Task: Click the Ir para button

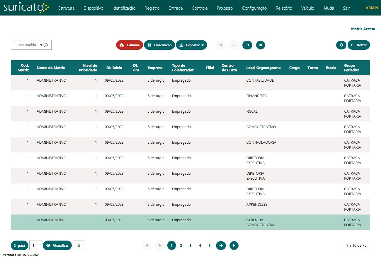Action: (20, 245)
